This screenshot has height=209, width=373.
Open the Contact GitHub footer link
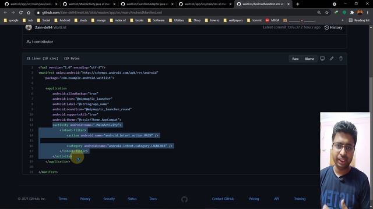[x=223, y=199]
